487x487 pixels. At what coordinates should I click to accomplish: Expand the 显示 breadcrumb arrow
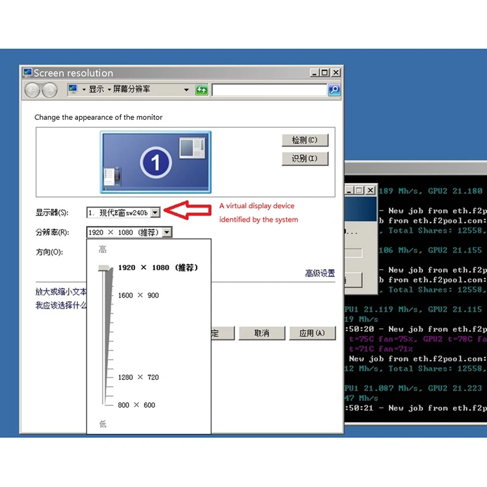click(84, 89)
